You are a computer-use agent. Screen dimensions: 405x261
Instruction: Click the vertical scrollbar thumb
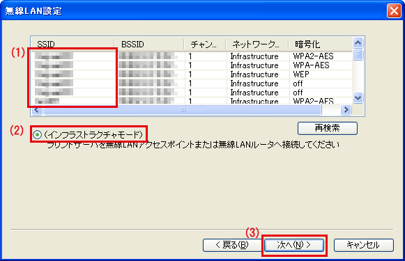pyautogui.click(x=358, y=55)
